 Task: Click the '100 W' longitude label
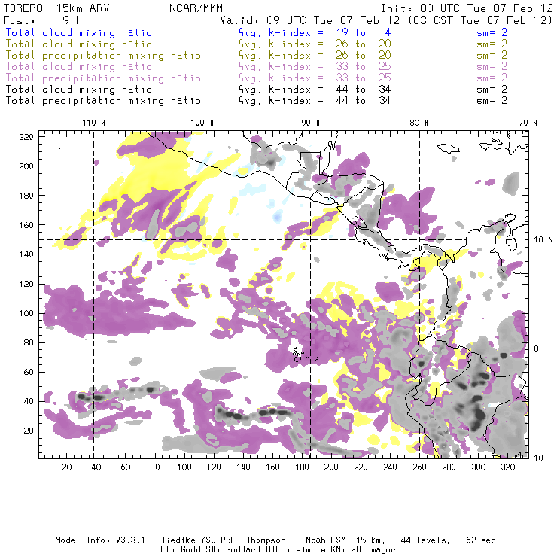click(202, 123)
